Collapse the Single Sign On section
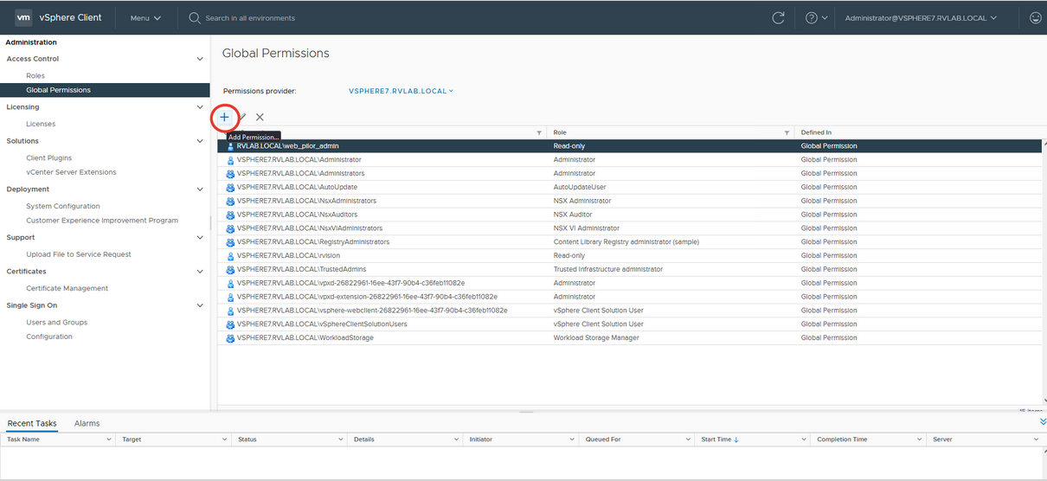 [x=200, y=305]
